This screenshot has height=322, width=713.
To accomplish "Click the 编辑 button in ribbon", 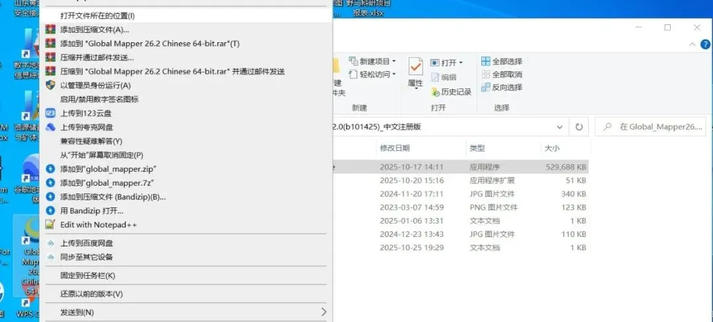I will coord(444,78).
